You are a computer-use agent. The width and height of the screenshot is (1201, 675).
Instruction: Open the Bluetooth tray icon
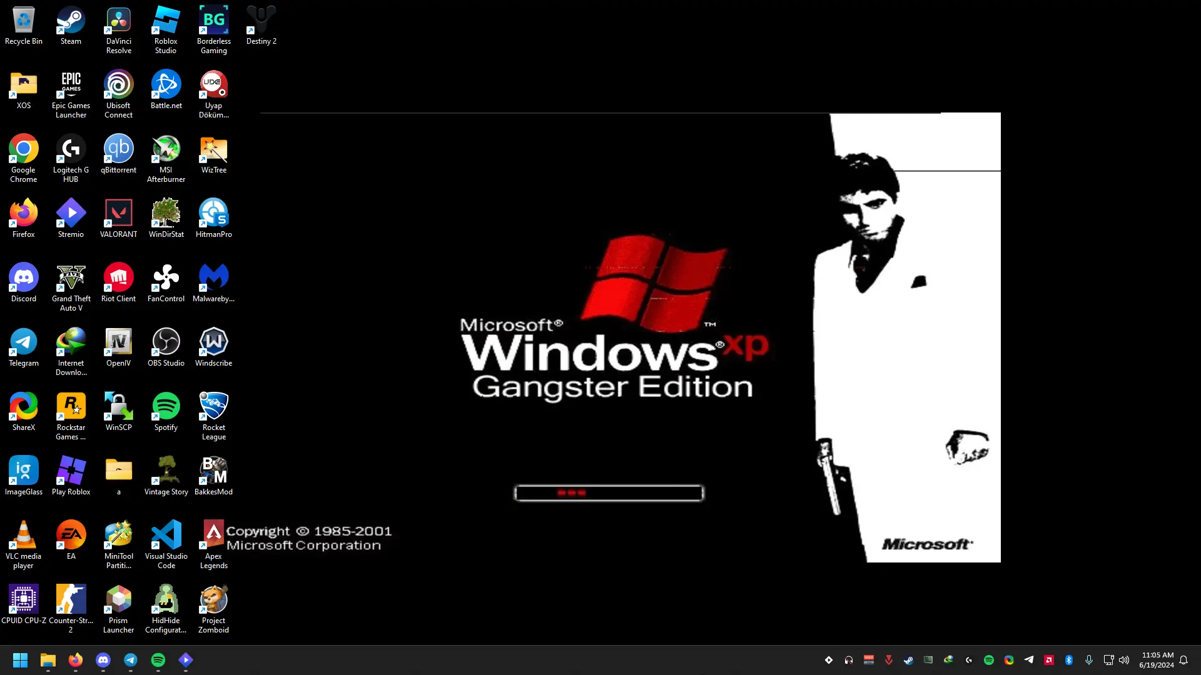tap(1069, 660)
